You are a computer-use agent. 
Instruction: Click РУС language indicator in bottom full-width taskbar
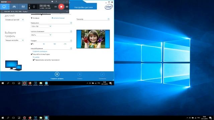(199, 118)
